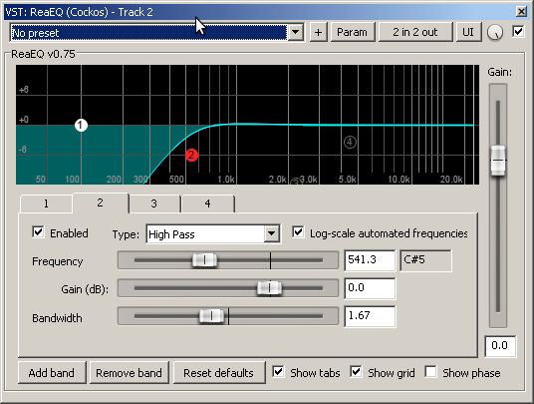
Task: Click the Gain (dB) slider handle
Action: (x=269, y=288)
